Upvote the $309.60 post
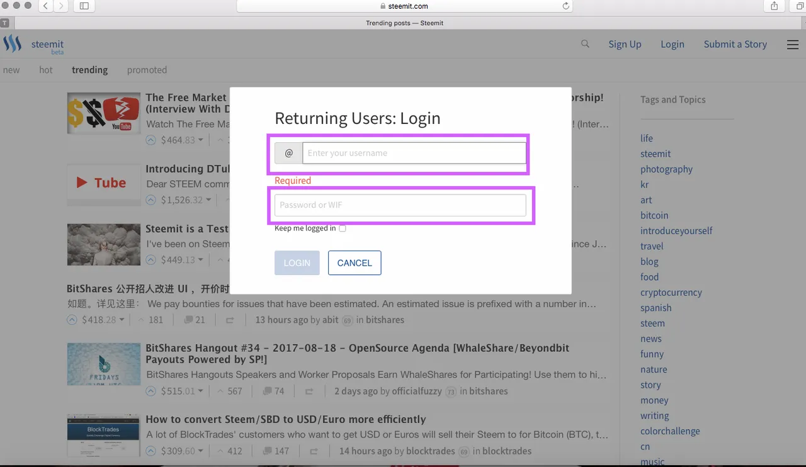Screen dimensions: 806x467 tap(151, 451)
